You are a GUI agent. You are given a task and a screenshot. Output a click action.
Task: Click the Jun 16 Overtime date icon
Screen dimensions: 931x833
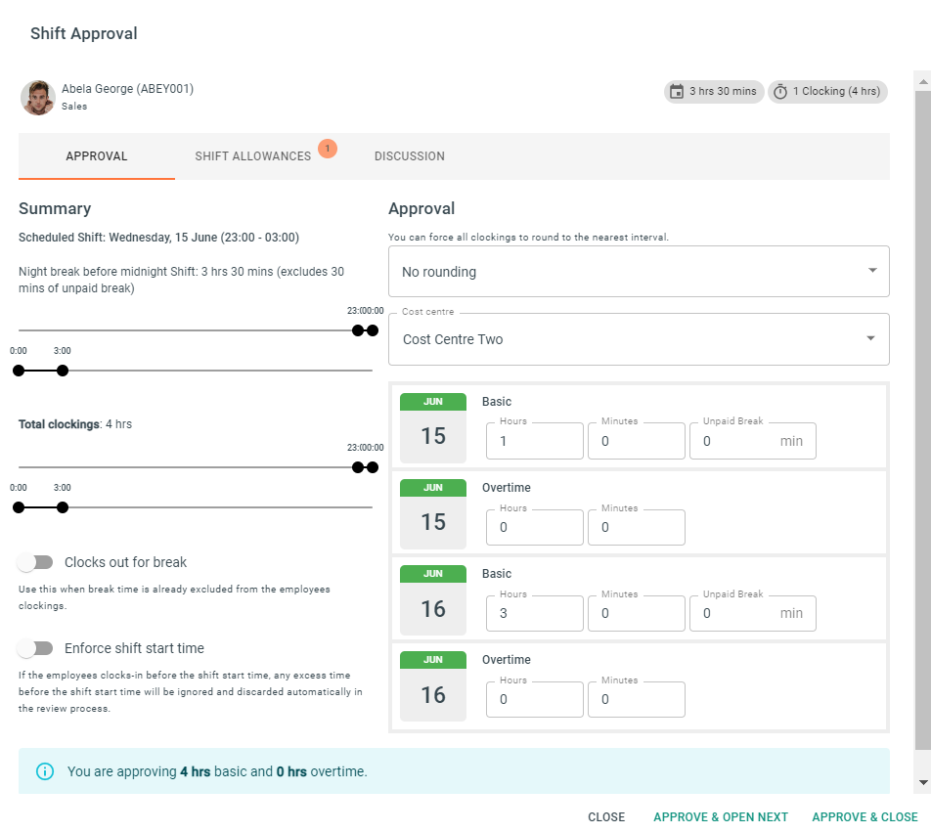433,685
